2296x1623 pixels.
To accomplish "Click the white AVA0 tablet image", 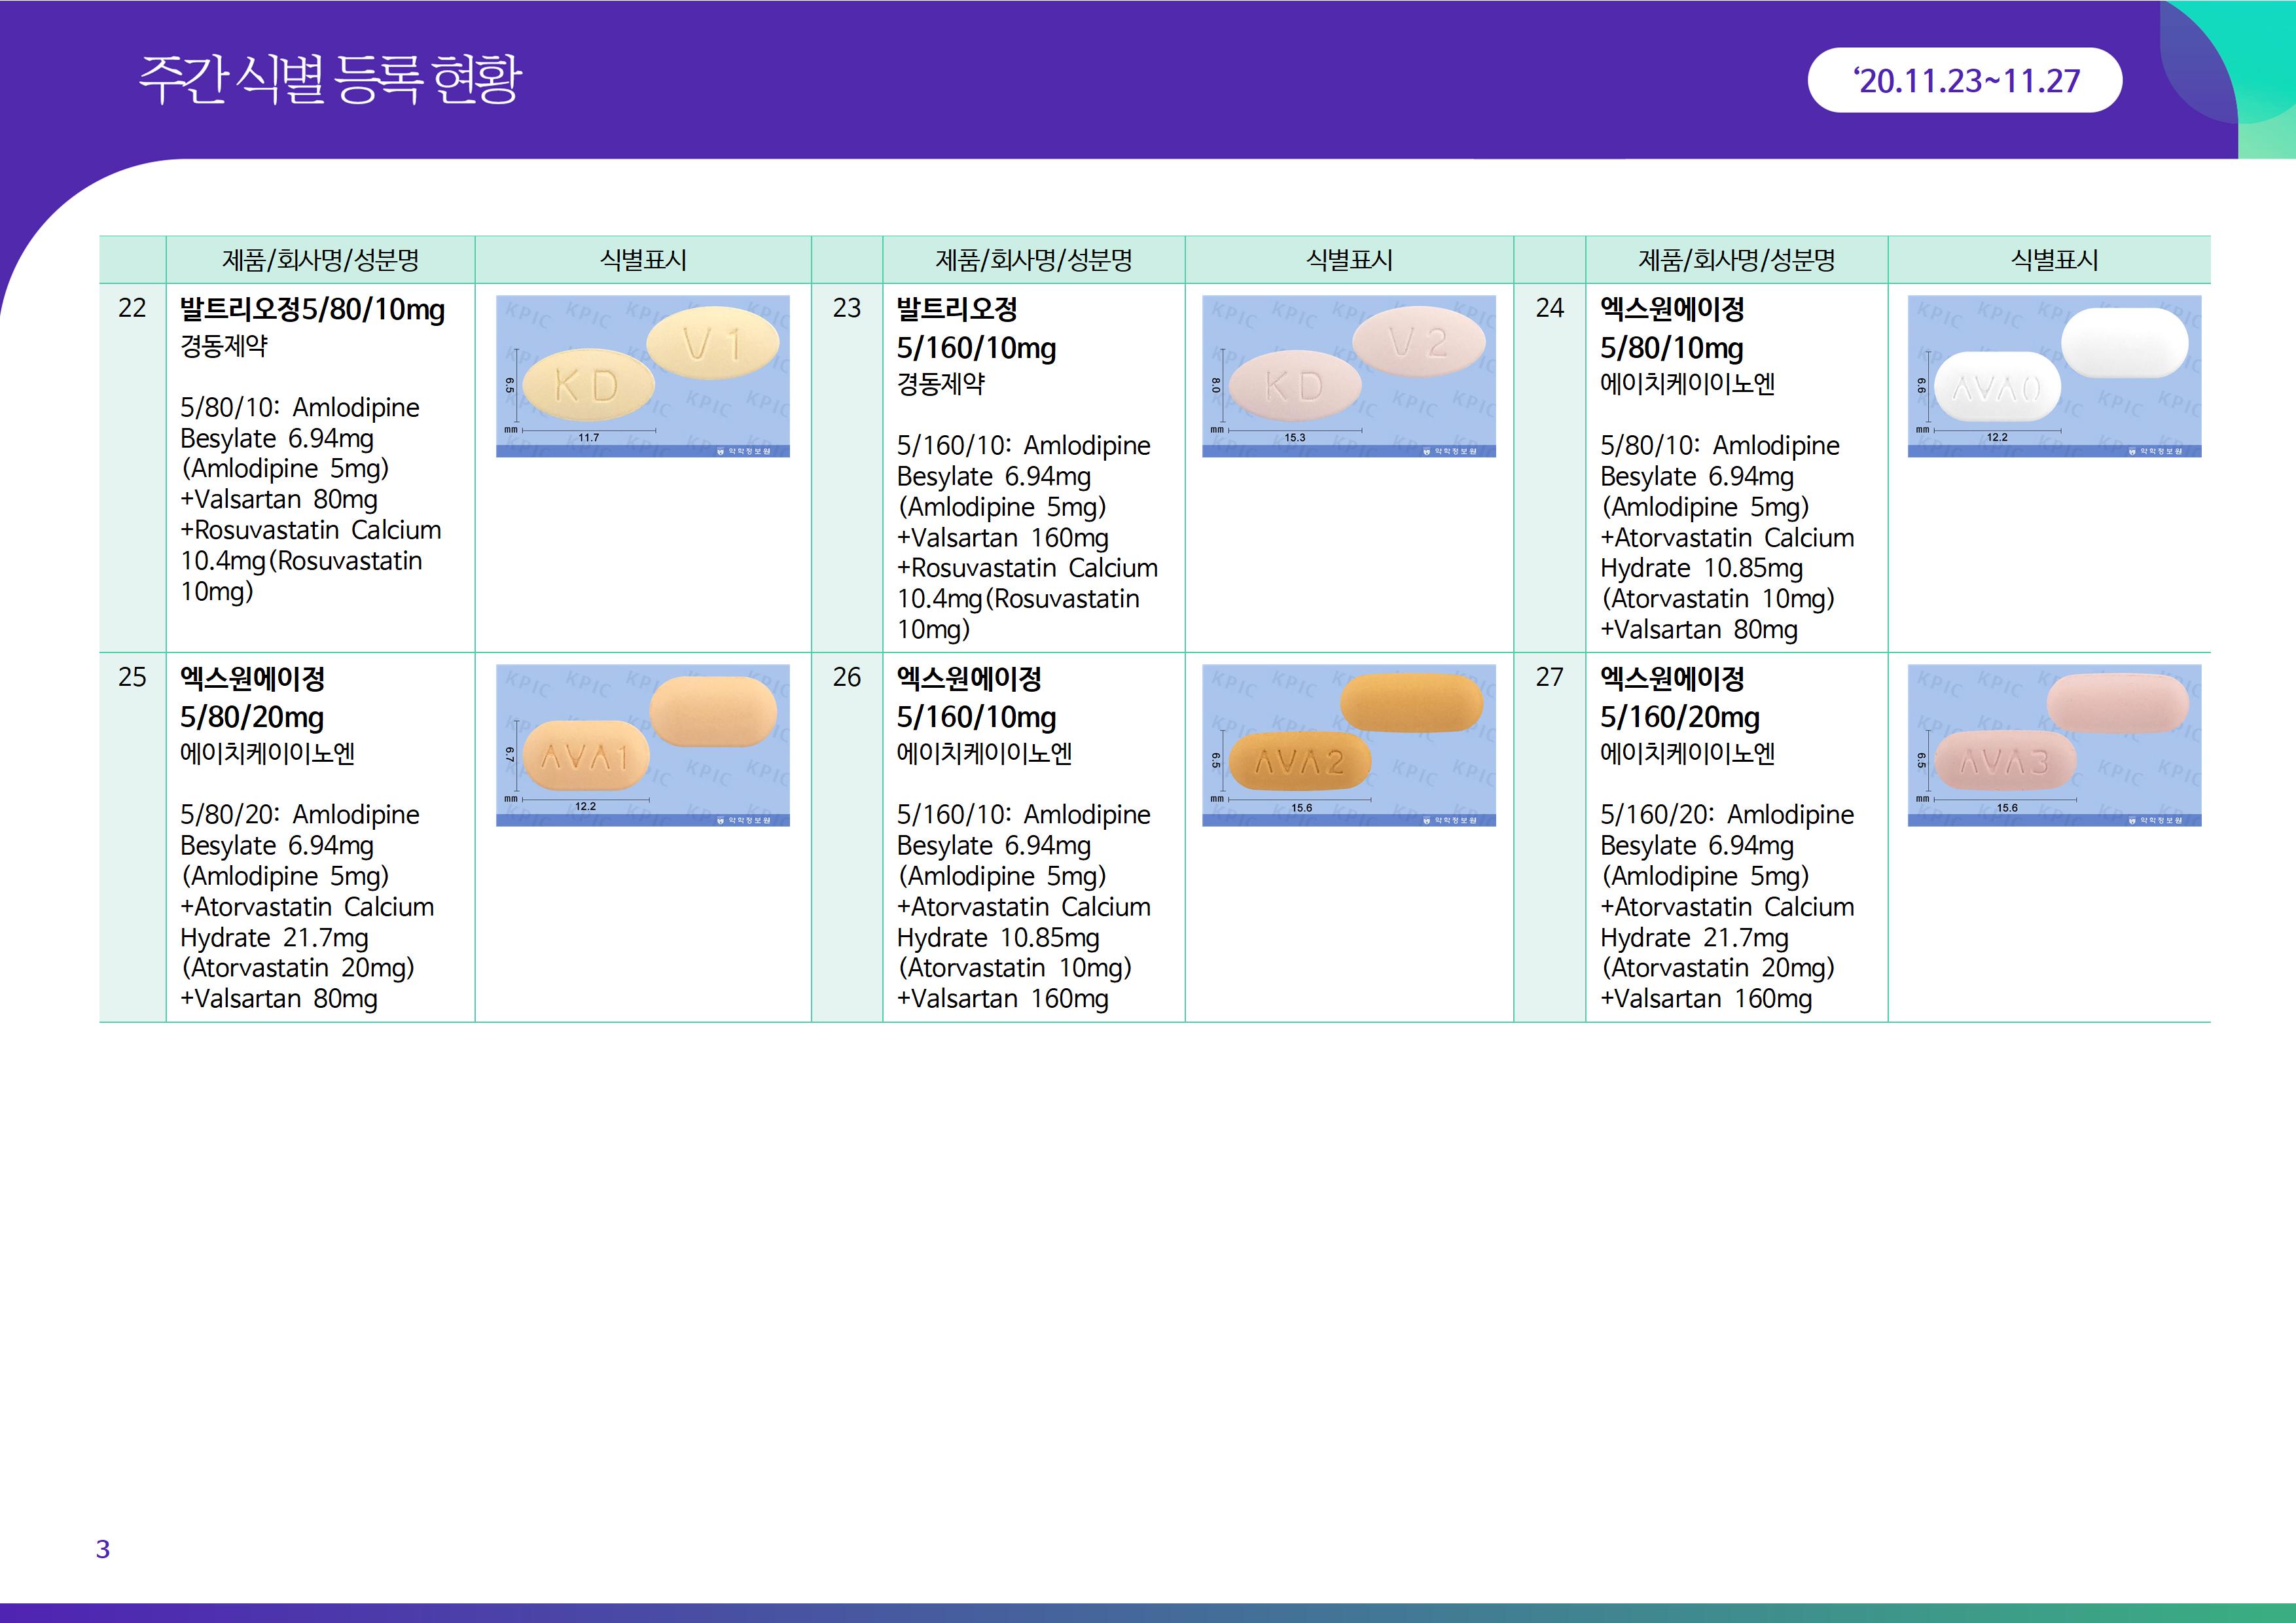I will click(x=2054, y=376).
